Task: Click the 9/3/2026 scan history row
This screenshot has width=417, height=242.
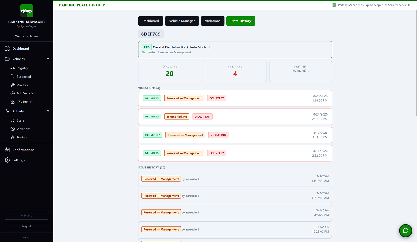Action: click(x=235, y=179)
